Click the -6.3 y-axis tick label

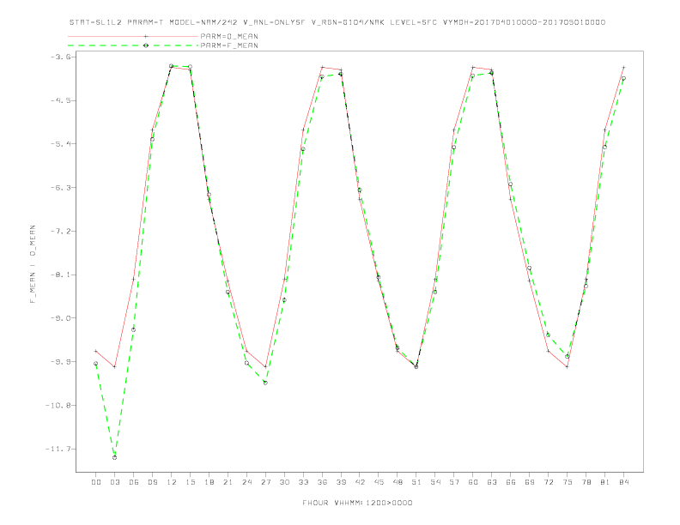pos(63,188)
